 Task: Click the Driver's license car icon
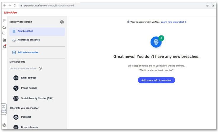point(16,127)
